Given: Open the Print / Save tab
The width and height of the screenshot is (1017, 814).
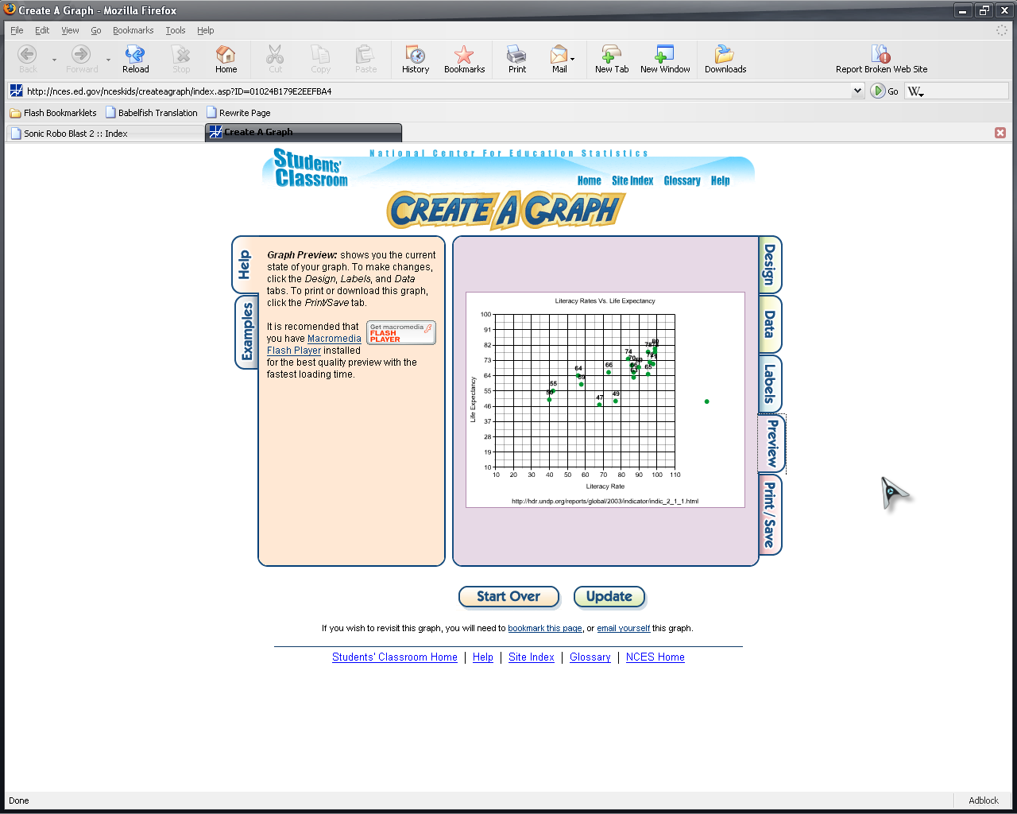Looking at the screenshot, I should (770, 515).
